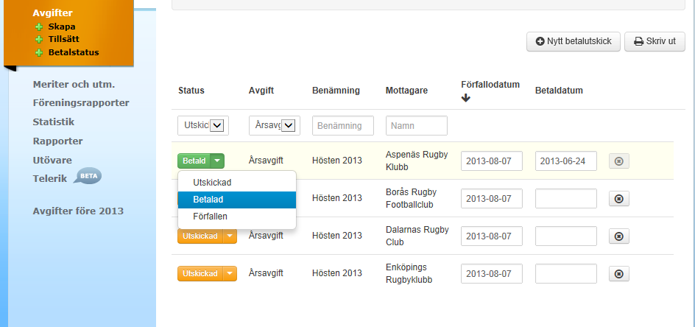Open Föreningsrapporter in sidebar
The width and height of the screenshot is (695, 327).
[x=81, y=103]
